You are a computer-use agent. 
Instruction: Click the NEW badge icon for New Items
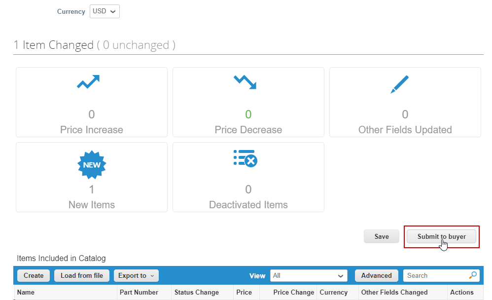pos(92,165)
